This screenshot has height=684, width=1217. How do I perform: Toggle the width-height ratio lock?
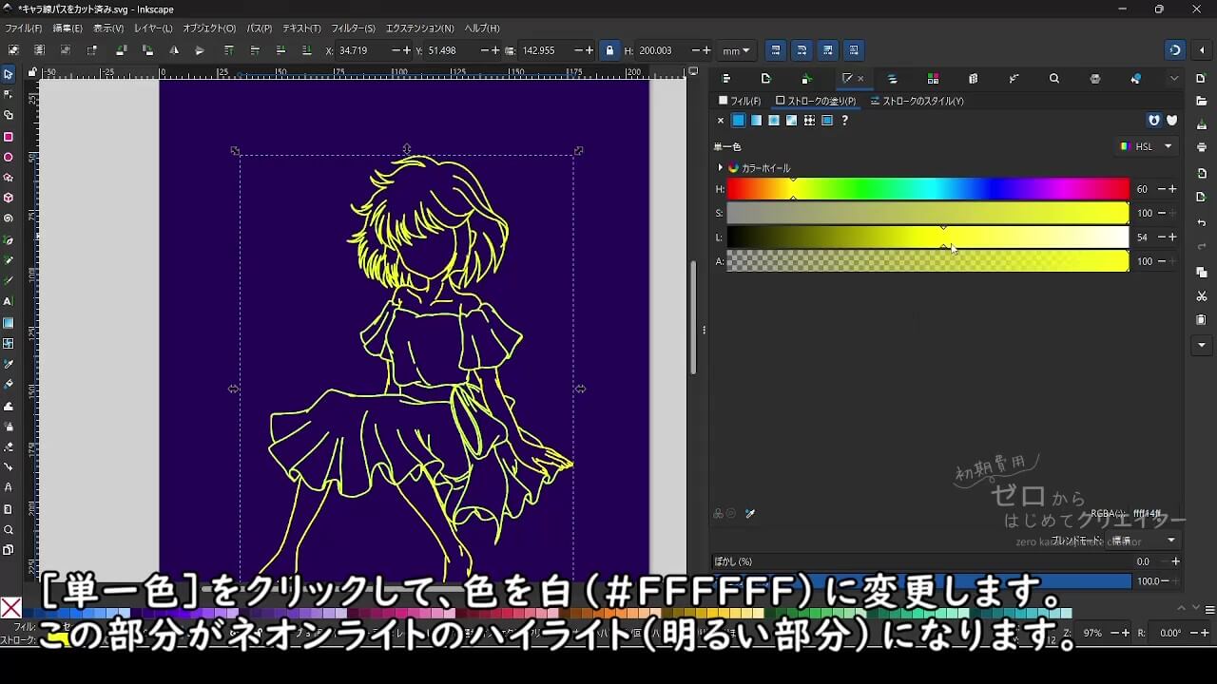(609, 50)
